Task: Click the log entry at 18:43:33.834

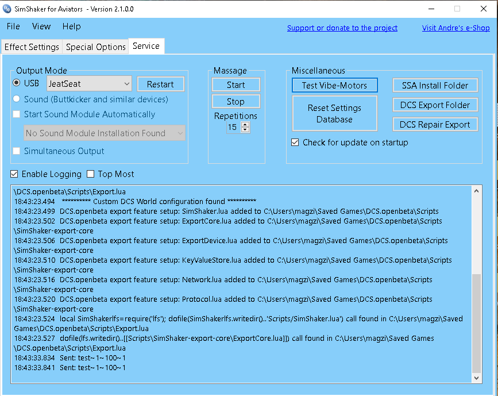Action: (70, 358)
